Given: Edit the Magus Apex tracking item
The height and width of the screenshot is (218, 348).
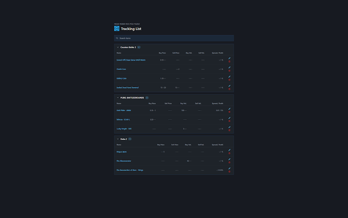Looking at the screenshot, I should tap(229, 150).
